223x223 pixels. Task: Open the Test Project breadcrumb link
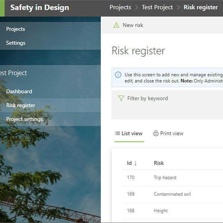pyautogui.click(x=157, y=7)
